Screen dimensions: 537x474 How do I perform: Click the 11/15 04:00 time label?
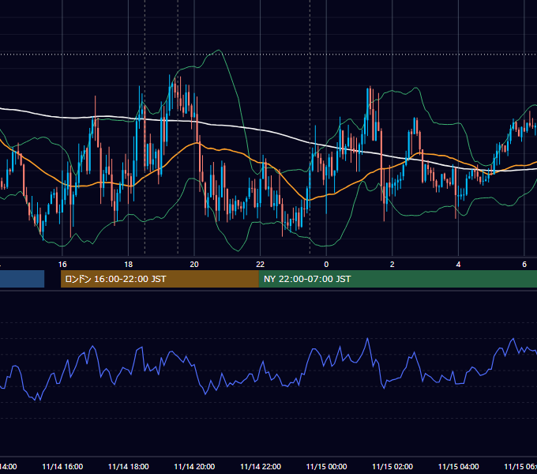[x=459, y=466]
